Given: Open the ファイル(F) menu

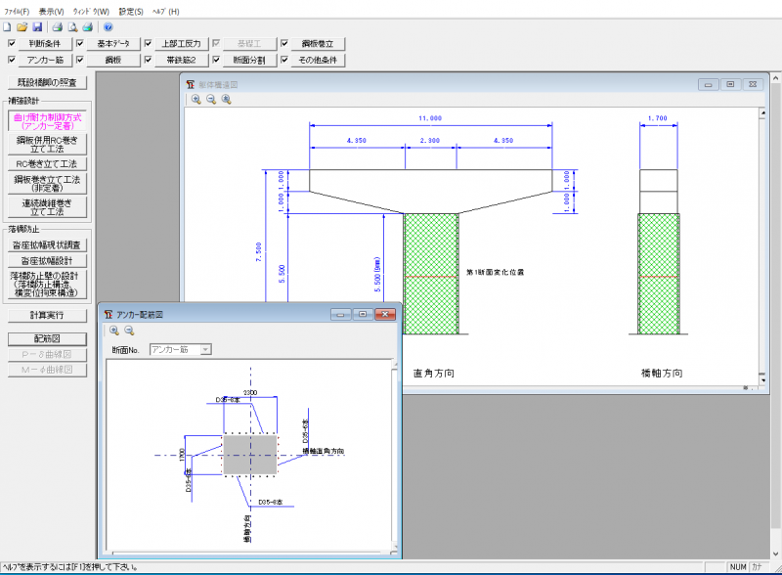Looking at the screenshot, I should pos(17,11).
